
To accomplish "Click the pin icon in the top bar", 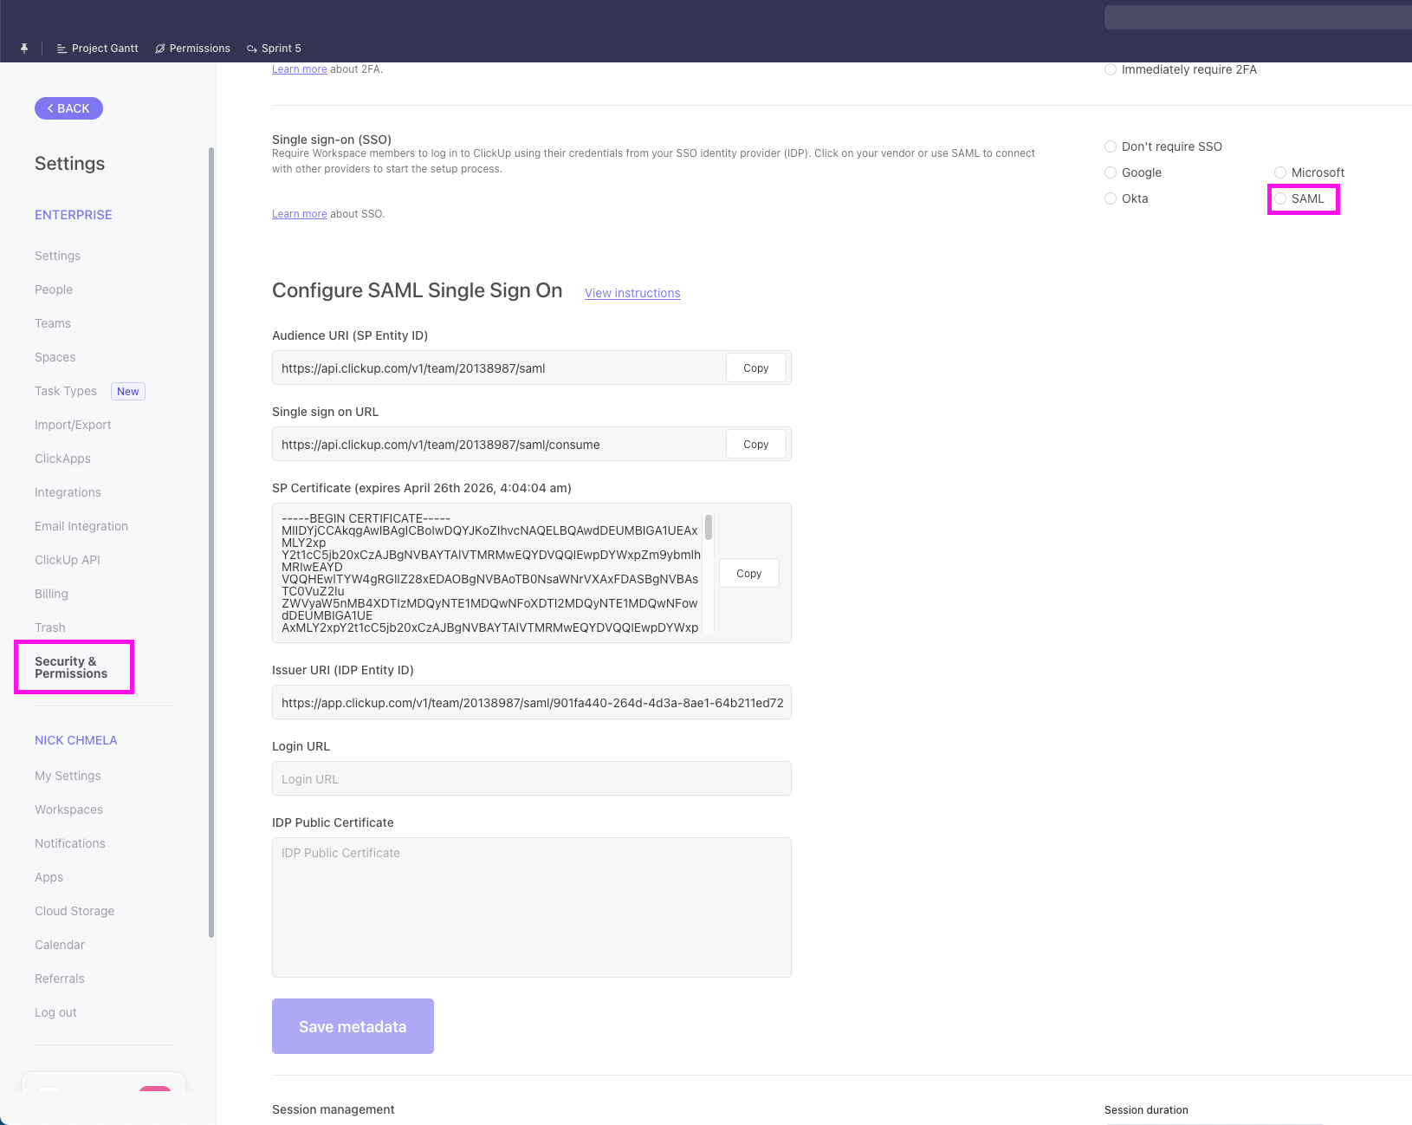I will tap(24, 49).
